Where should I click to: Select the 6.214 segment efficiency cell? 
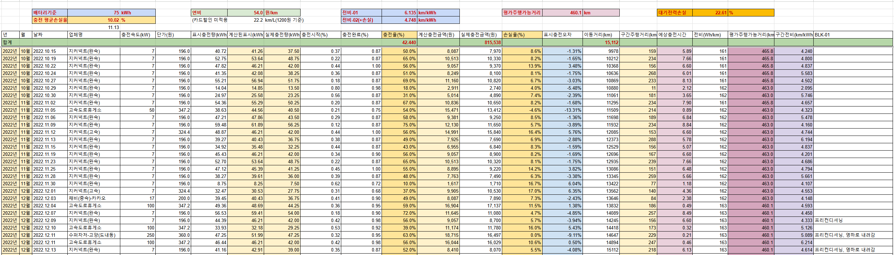pyautogui.click(x=794, y=242)
